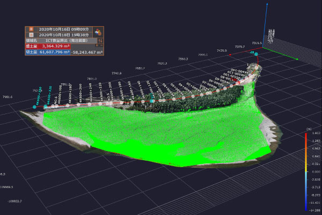This screenshot has height=215, width=322.
Task: Click the 領域名 header label
Action: (x=32, y=41)
